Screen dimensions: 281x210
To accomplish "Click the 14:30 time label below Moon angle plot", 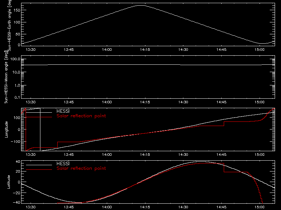I will pos(183,102).
